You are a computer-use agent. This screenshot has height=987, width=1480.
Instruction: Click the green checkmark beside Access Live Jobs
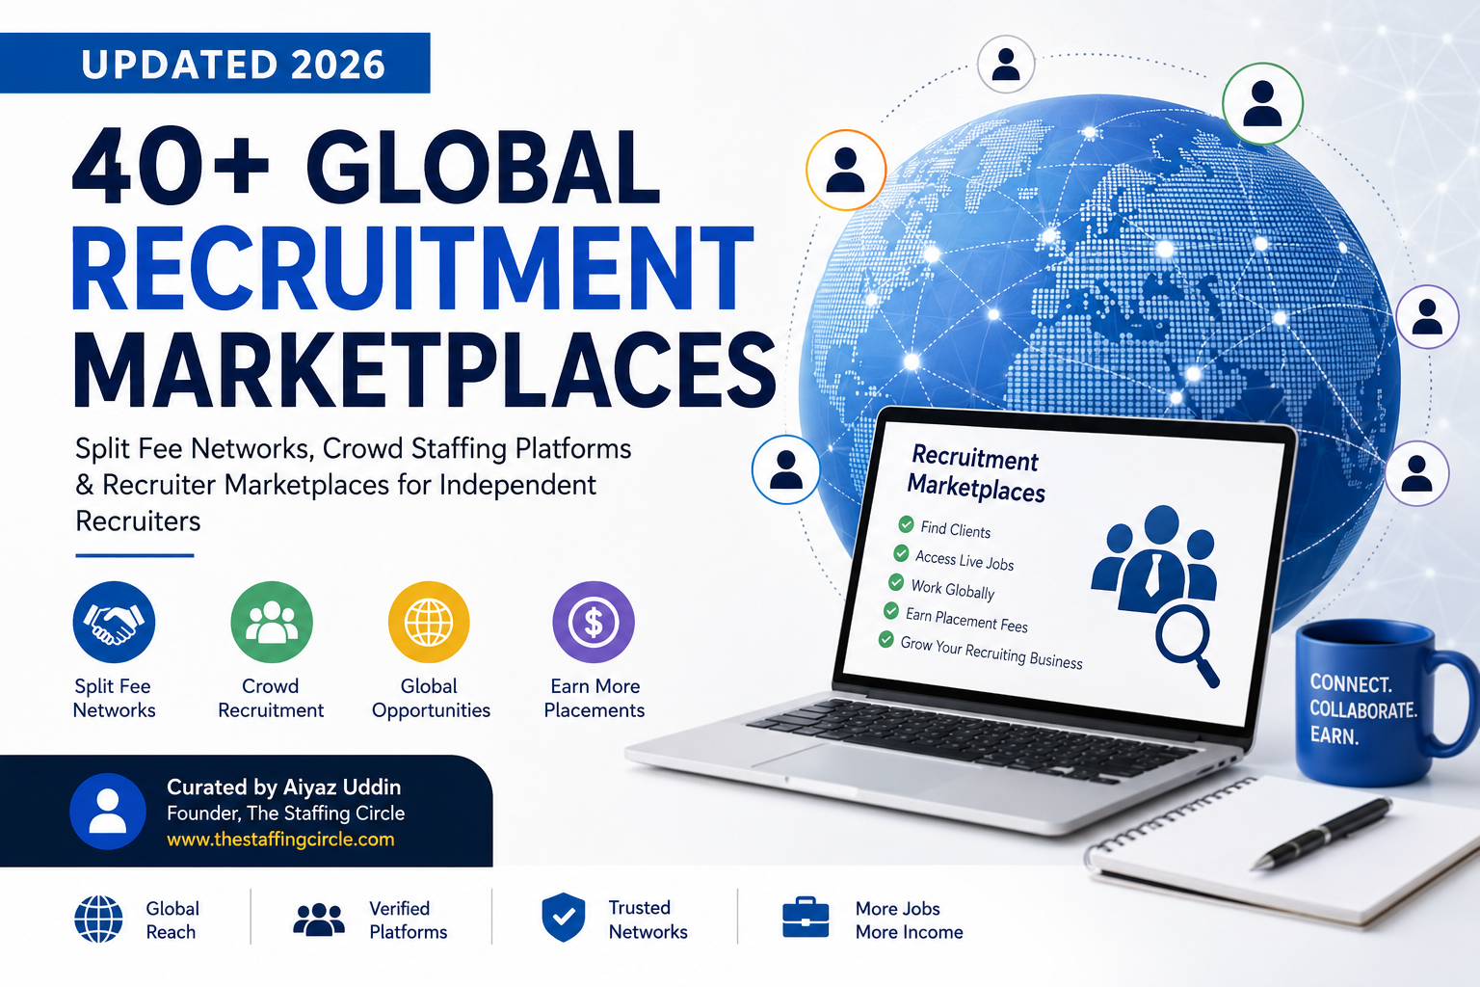901,553
